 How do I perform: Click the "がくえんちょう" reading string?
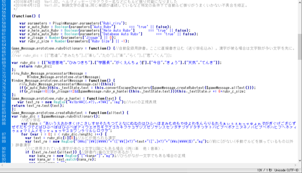click(x=129, y=63)
